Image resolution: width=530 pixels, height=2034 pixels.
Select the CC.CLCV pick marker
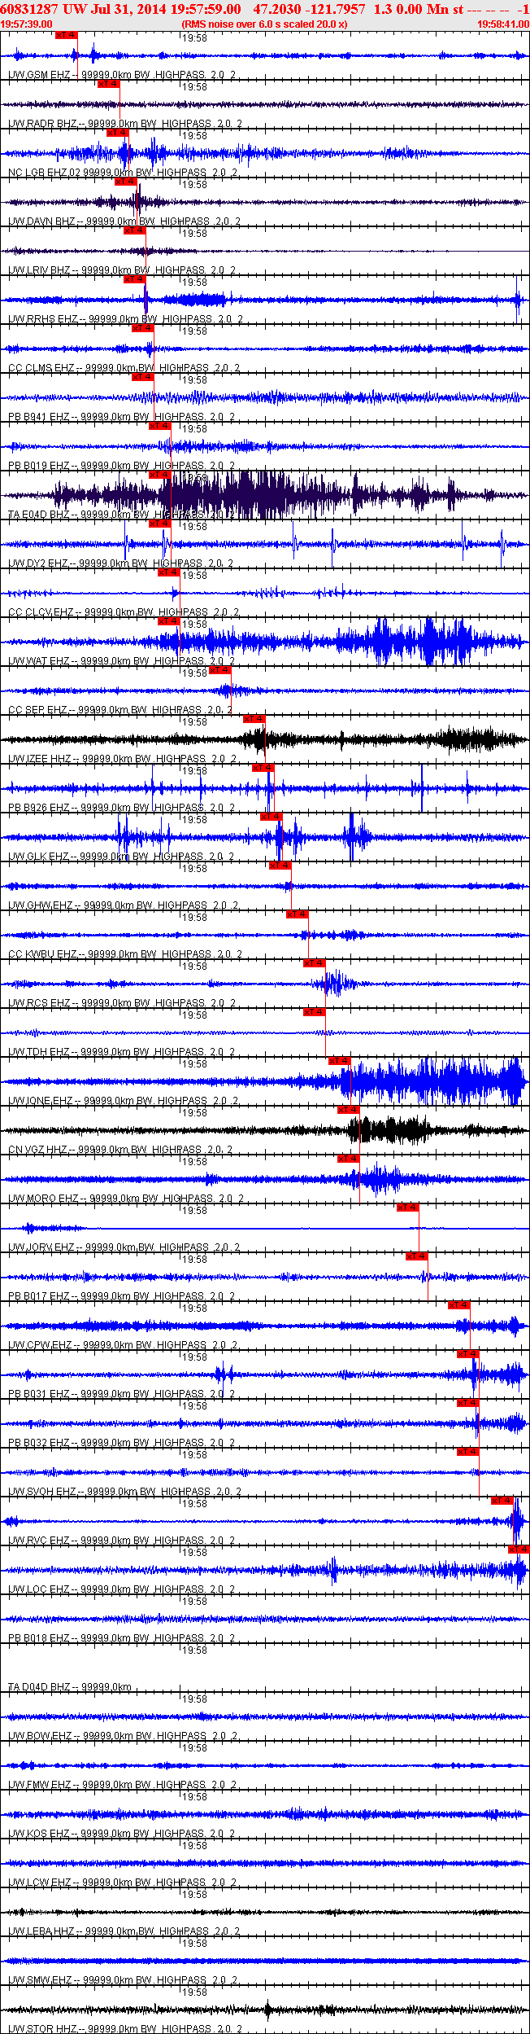click(x=168, y=572)
